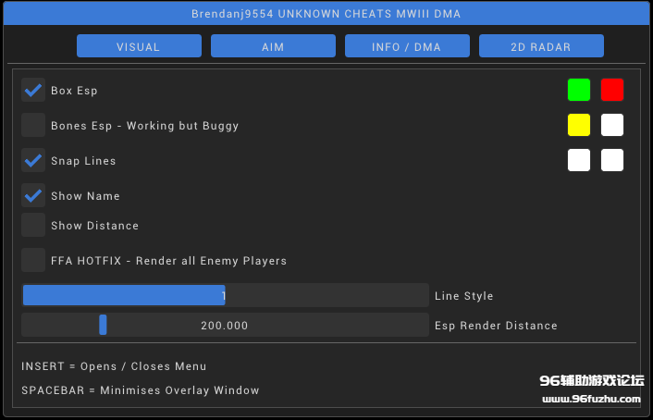Screen dimensions: 653x420
Task: Click the Line Style slider bar
Action: click(x=225, y=295)
